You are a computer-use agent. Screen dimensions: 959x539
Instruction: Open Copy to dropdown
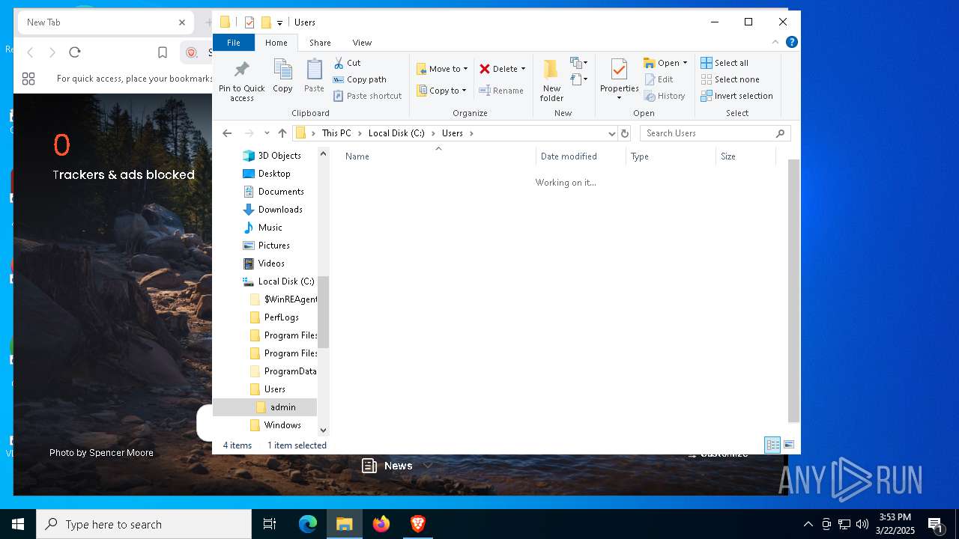pyautogui.click(x=441, y=91)
